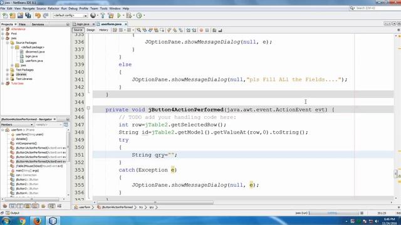
Task: Click the Shift Line Left icon
Action: tap(188, 30)
